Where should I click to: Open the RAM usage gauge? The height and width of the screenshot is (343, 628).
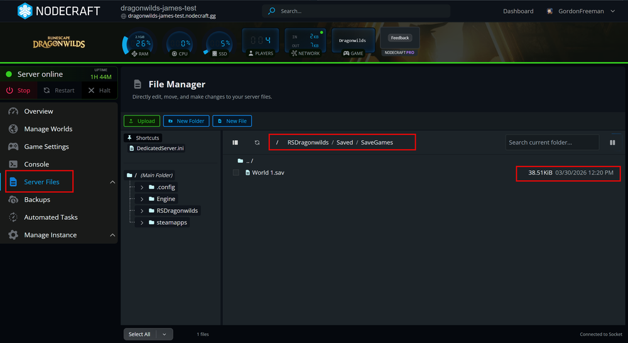coord(139,44)
